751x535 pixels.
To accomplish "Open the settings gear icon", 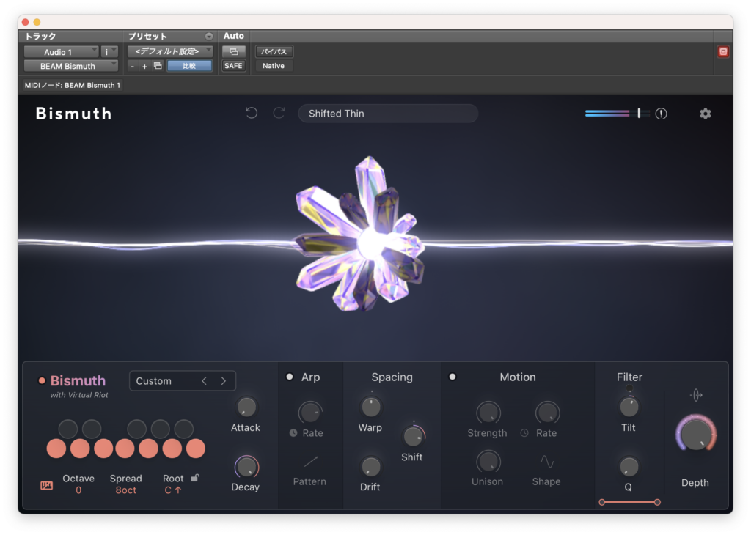I will pos(705,114).
